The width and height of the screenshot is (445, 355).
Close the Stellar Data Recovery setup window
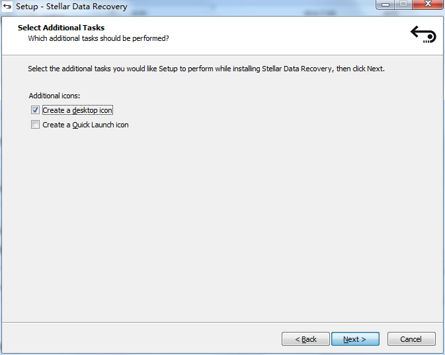pos(426,4)
